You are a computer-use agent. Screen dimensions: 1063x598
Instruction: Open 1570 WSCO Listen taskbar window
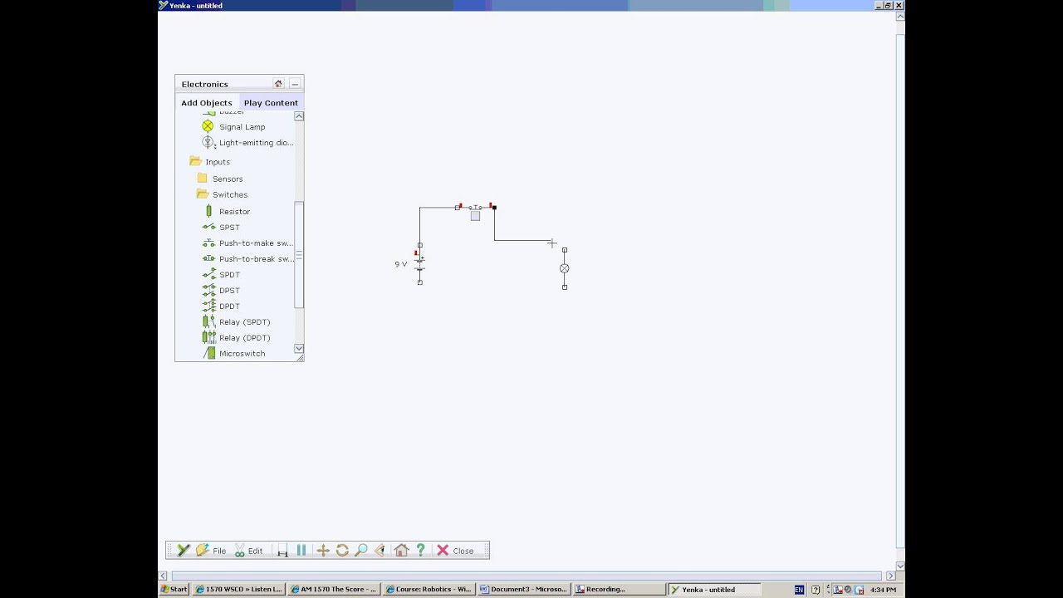tap(238, 590)
